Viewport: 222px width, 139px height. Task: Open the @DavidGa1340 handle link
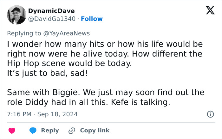pos(52,19)
